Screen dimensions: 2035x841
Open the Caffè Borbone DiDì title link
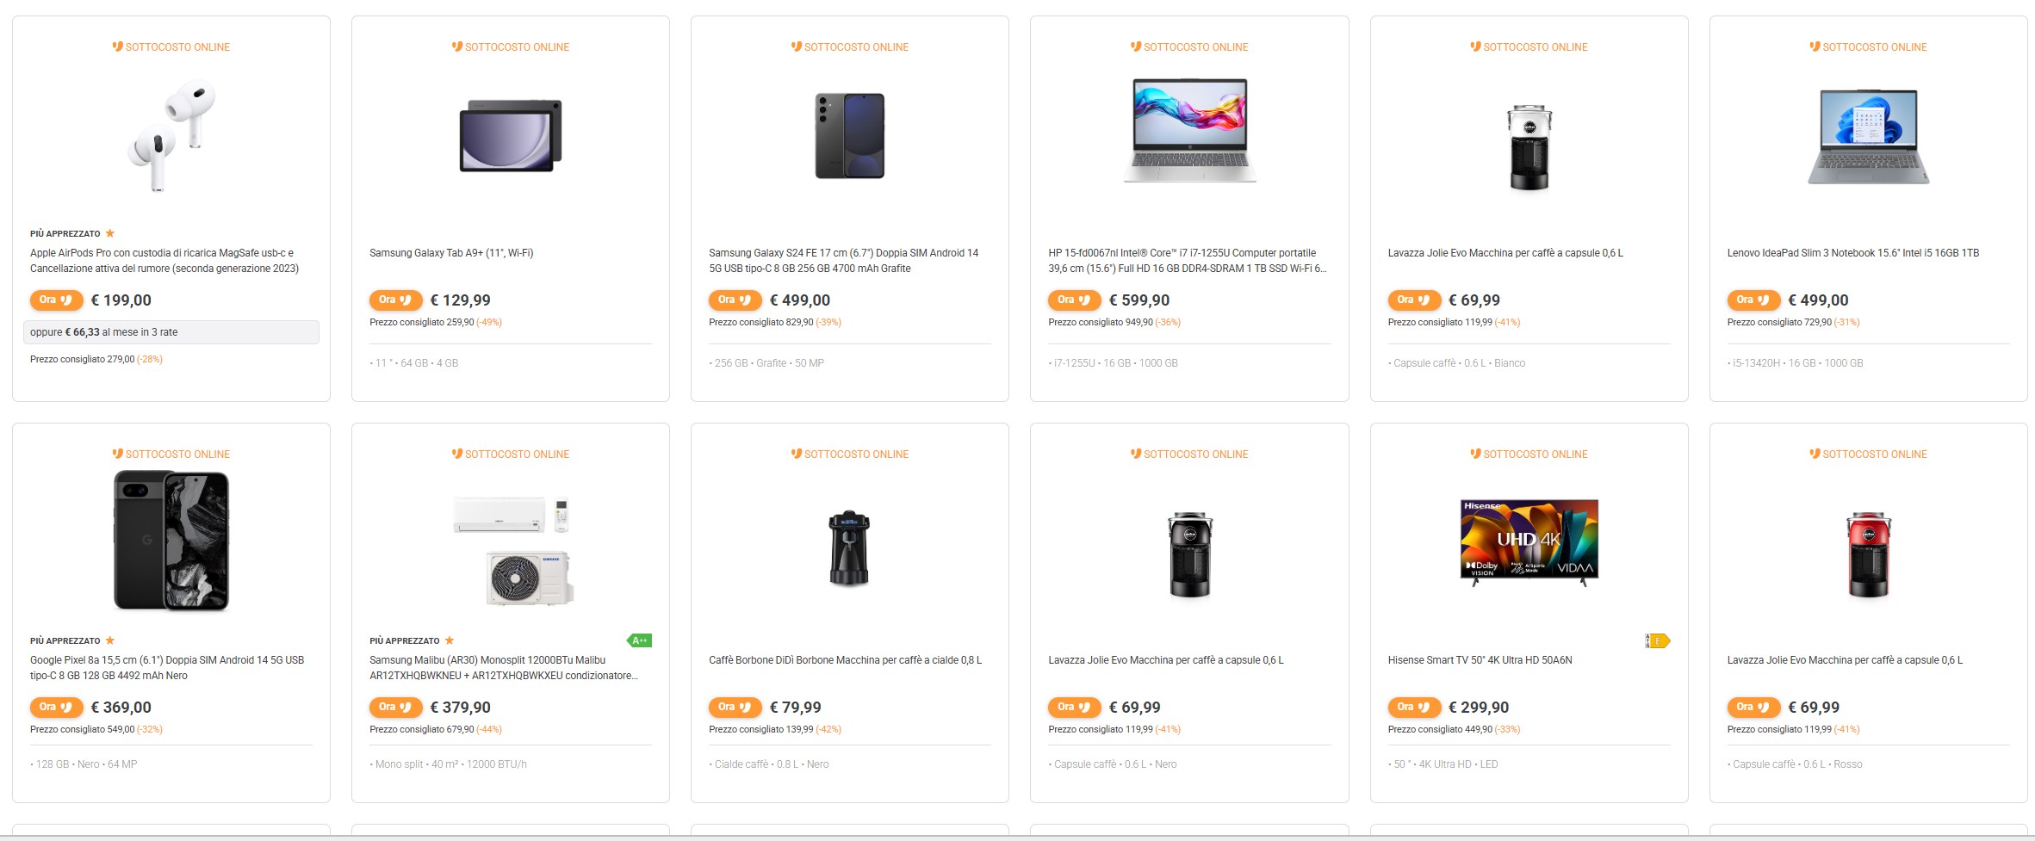click(x=845, y=660)
